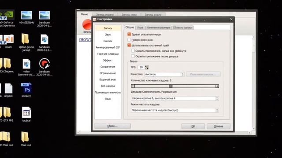Select Язык in settings sidebar
282x158 pixels.
coord(108,99)
